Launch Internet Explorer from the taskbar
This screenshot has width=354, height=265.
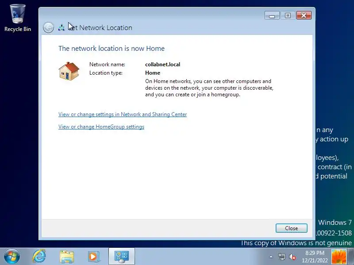39,256
